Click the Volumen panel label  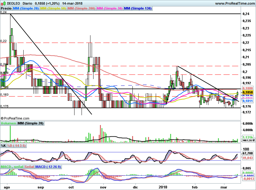pyautogui.click(x=8, y=123)
